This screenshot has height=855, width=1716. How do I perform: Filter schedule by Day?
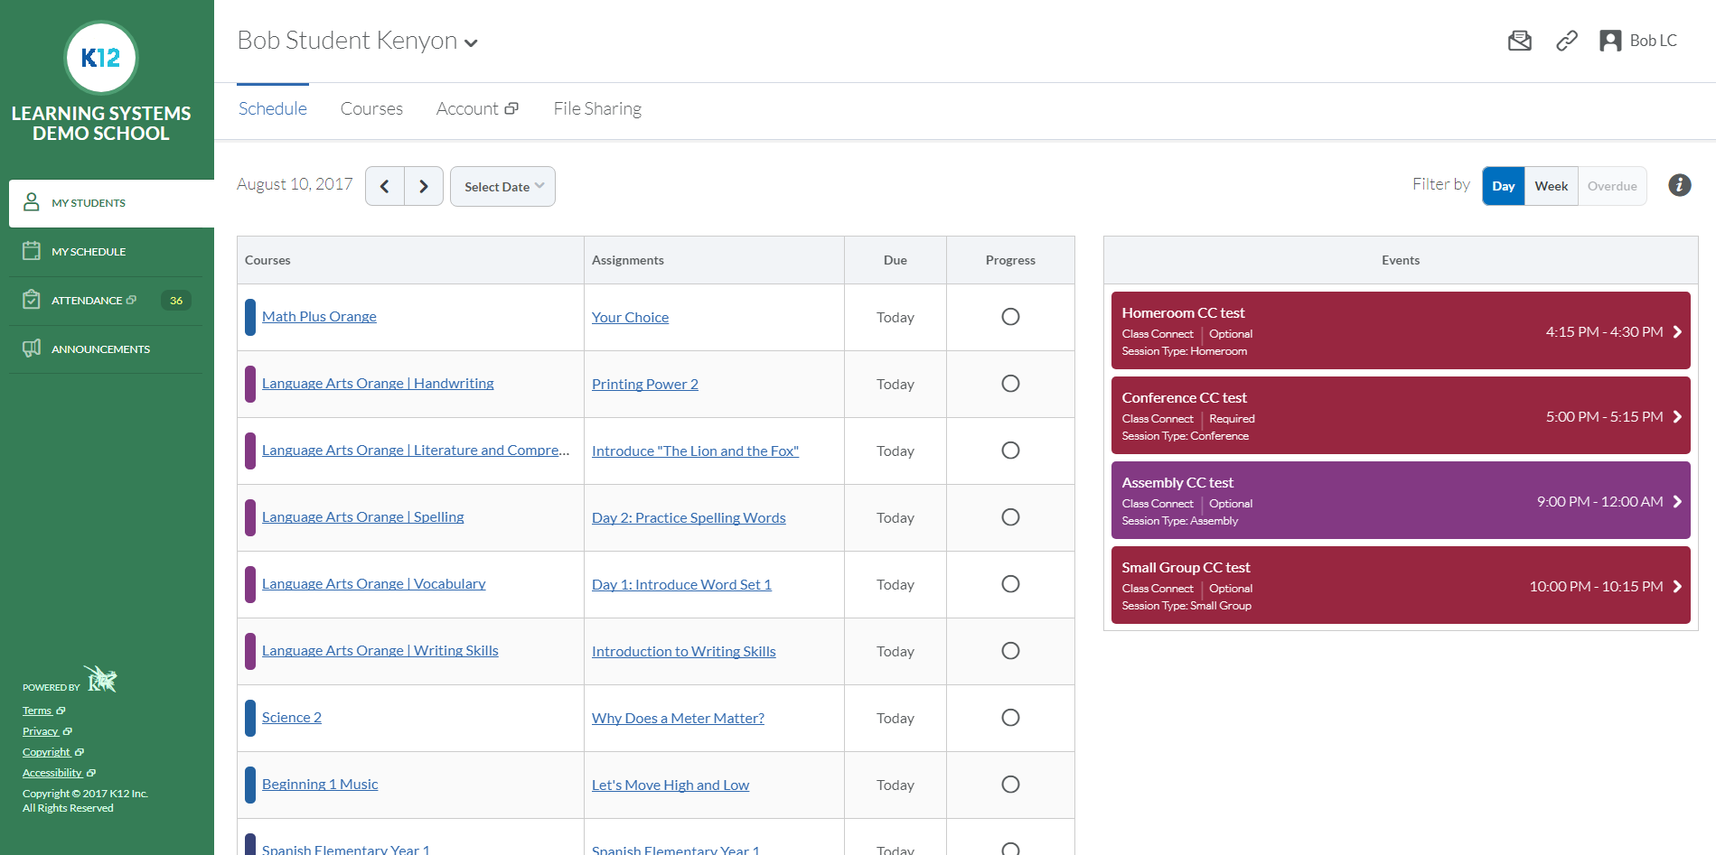pyautogui.click(x=1504, y=186)
